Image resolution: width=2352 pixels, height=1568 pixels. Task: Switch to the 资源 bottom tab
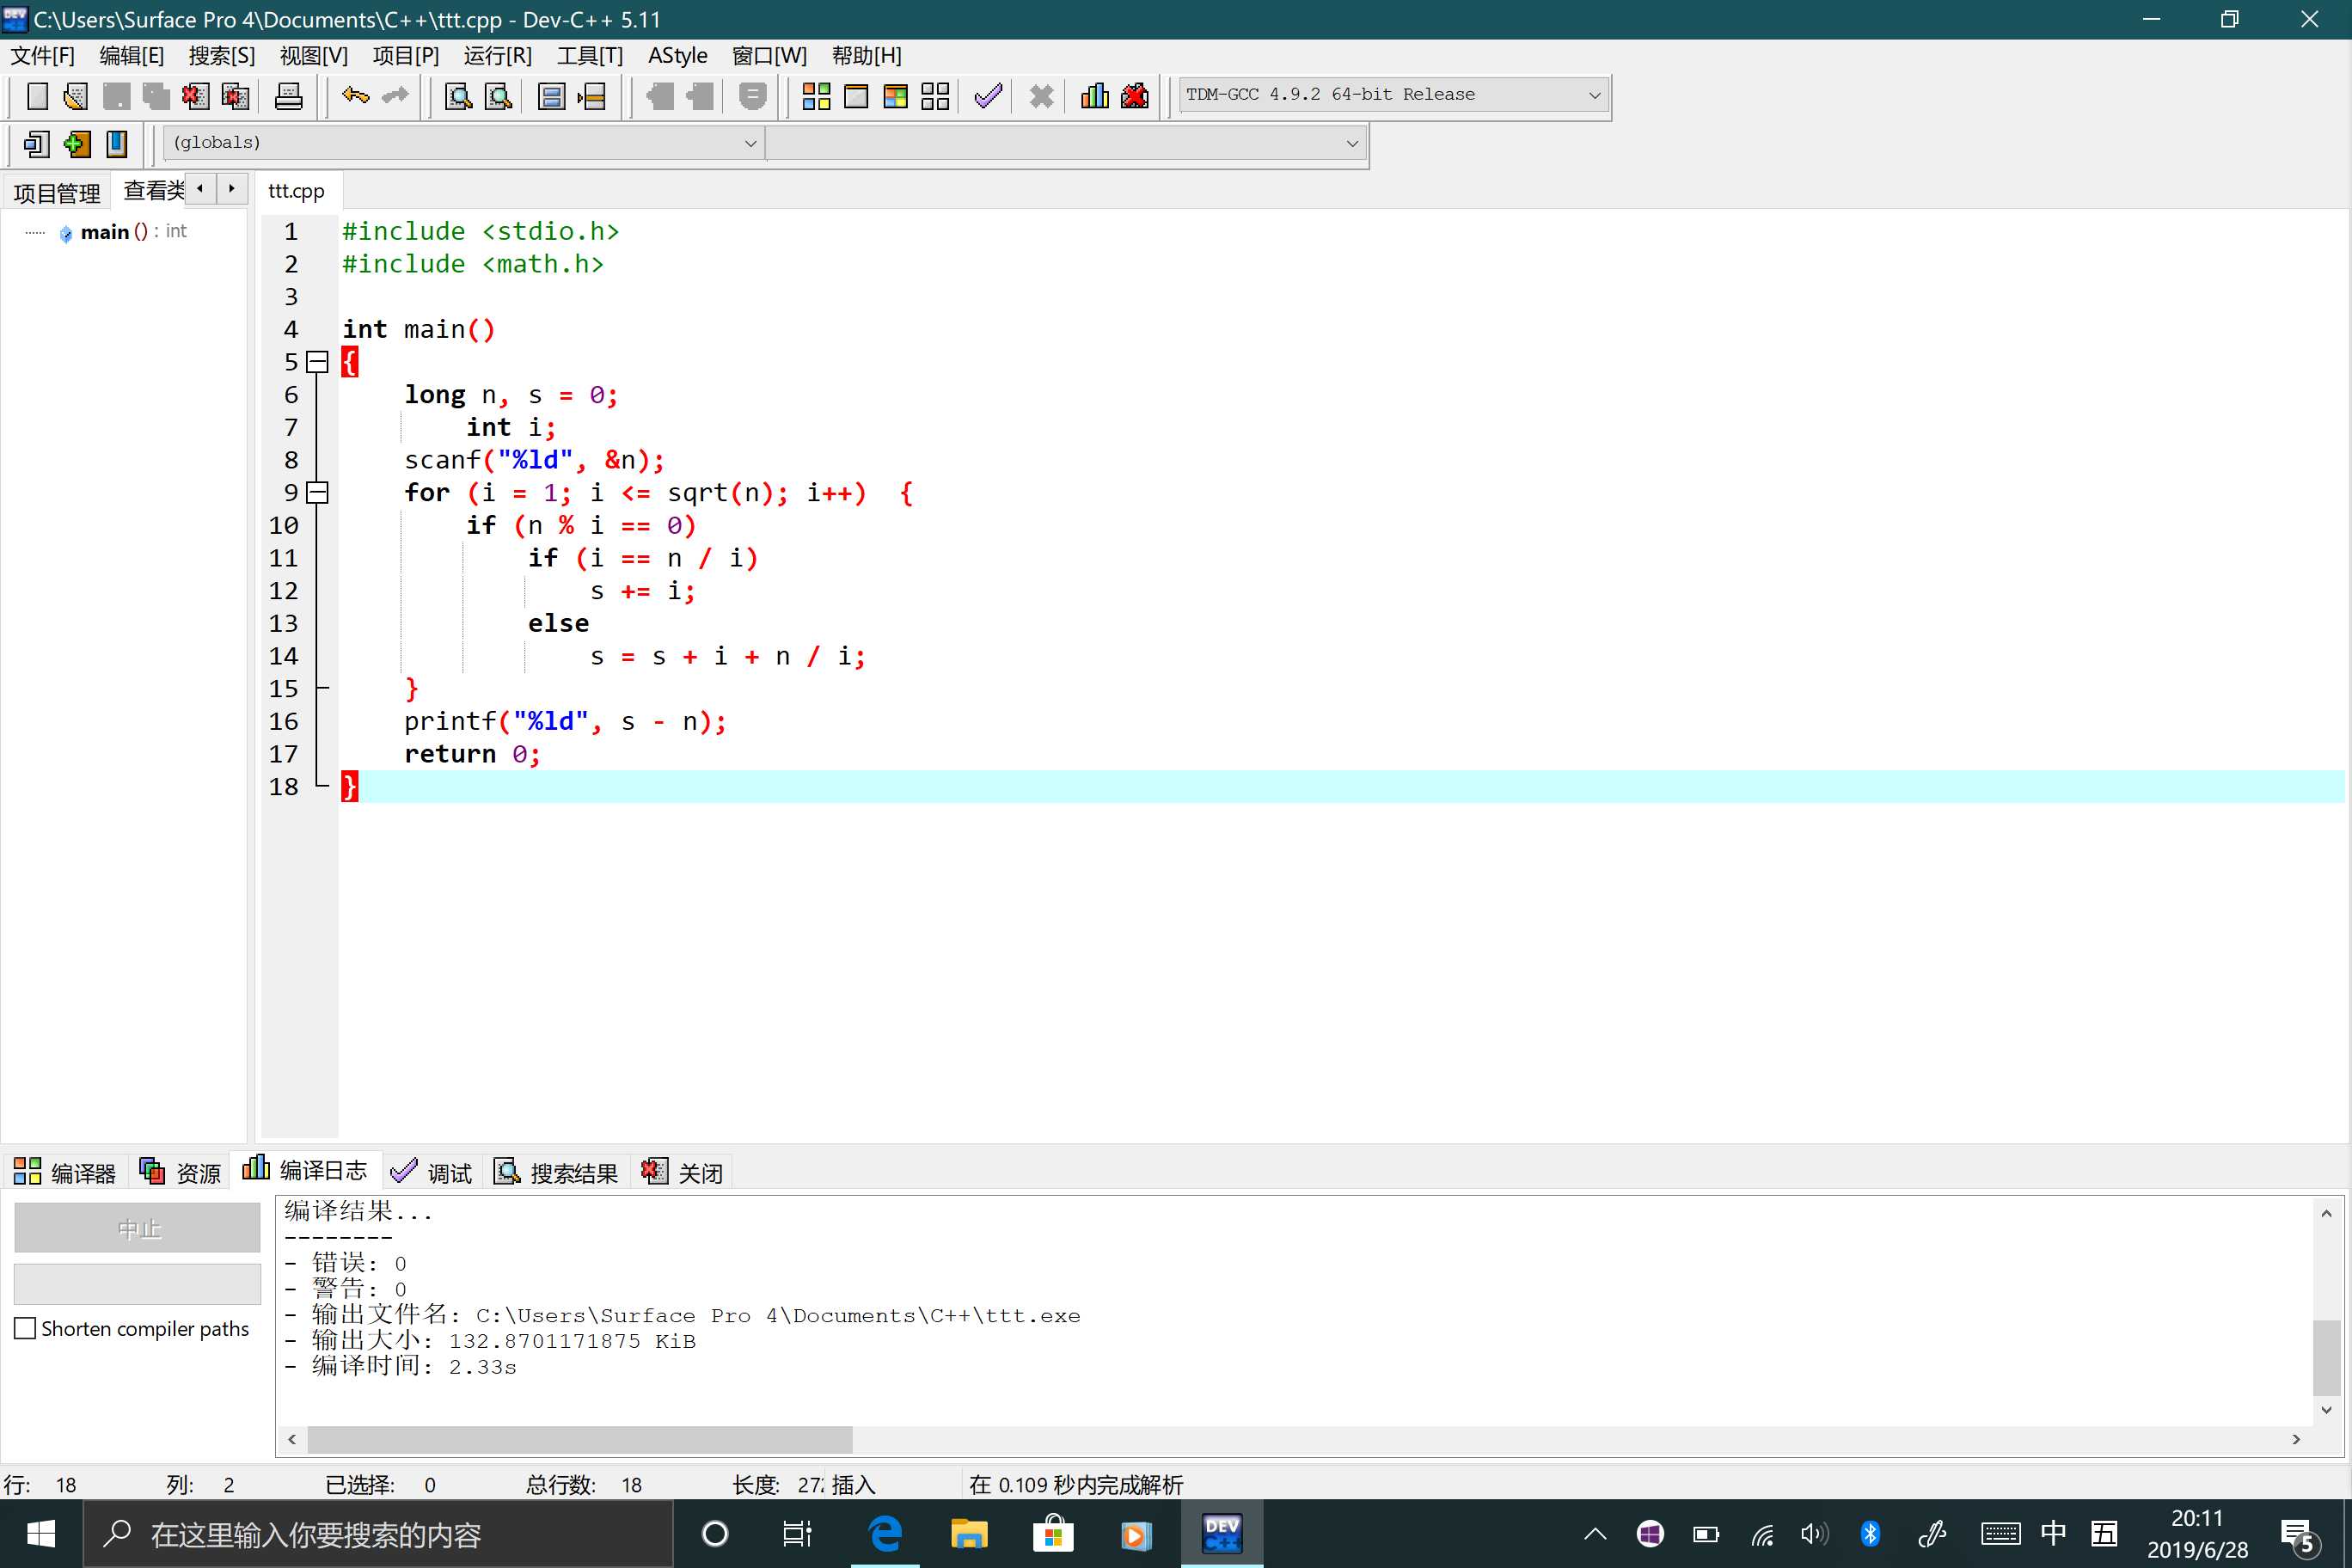point(180,1172)
